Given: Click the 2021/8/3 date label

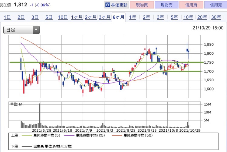Looking at the screenshot, I should click(x=105, y=130).
